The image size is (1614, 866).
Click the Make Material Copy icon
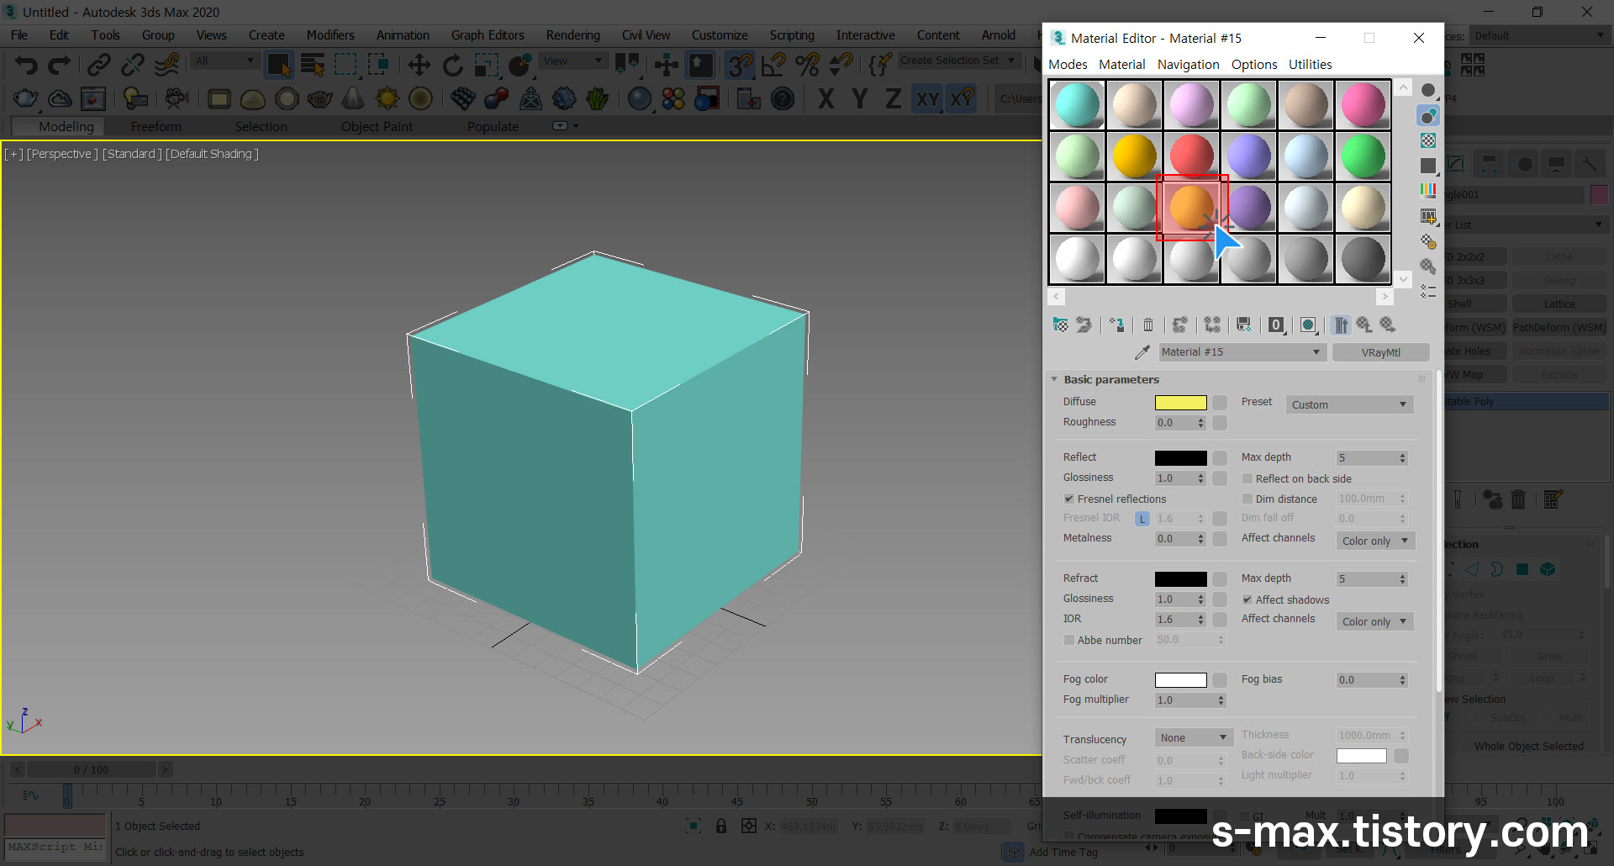click(x=1180, y=325)
